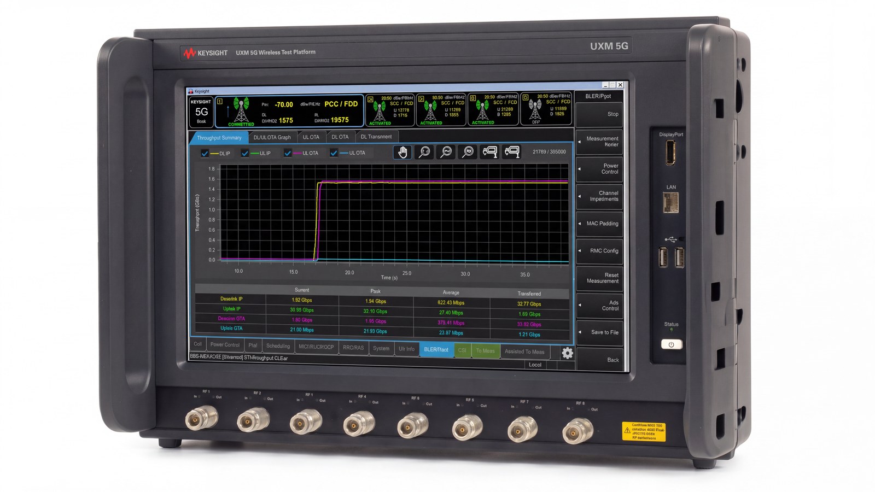
Task: Select the SCC cell panel showing U 21269
Action: [493, 109]
